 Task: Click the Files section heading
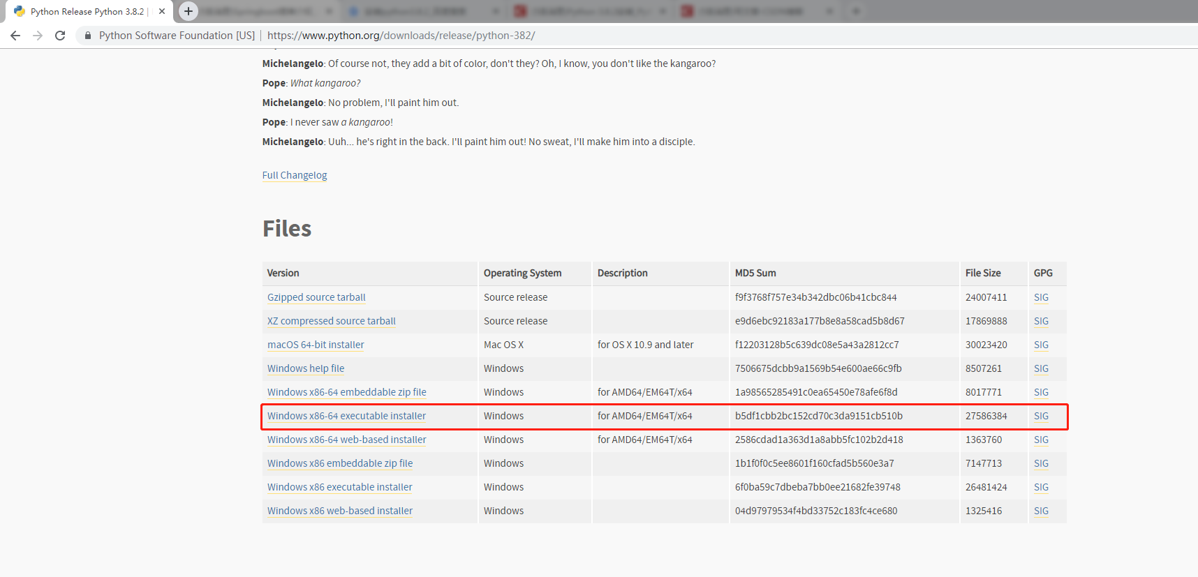point(287,229)
